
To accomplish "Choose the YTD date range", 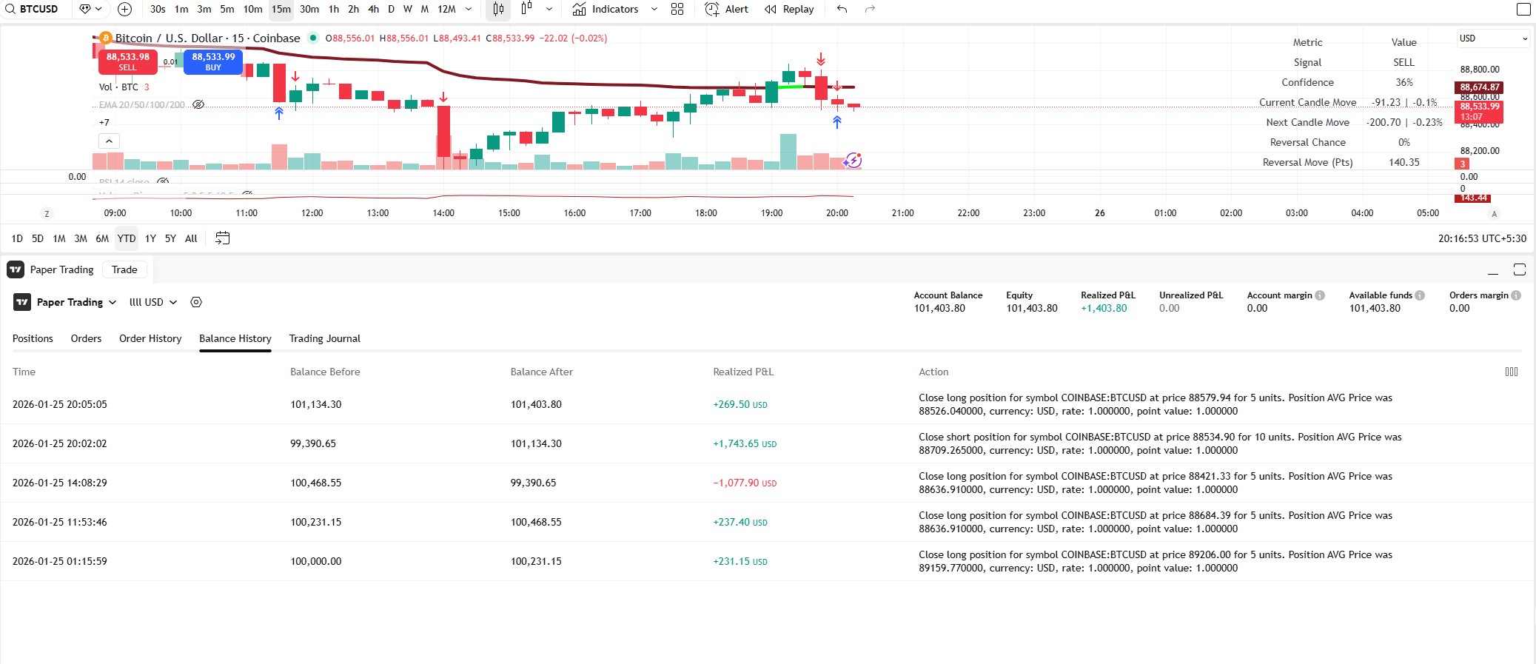I will pyautogui.click(x=127, y=238).
